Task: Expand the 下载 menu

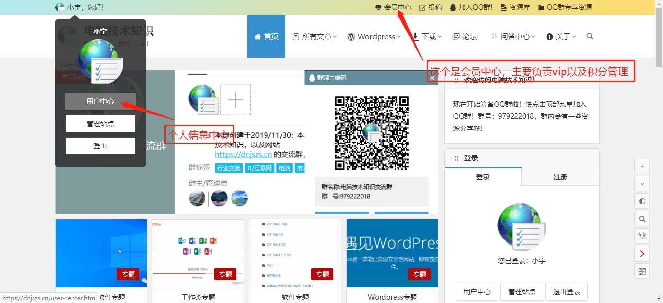Action: (427, 36)
